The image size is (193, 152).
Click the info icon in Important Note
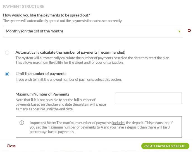(22, 123)
